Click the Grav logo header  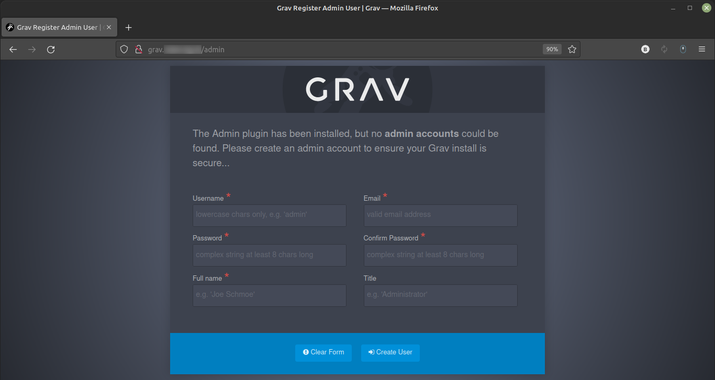[x=357, y=89]
